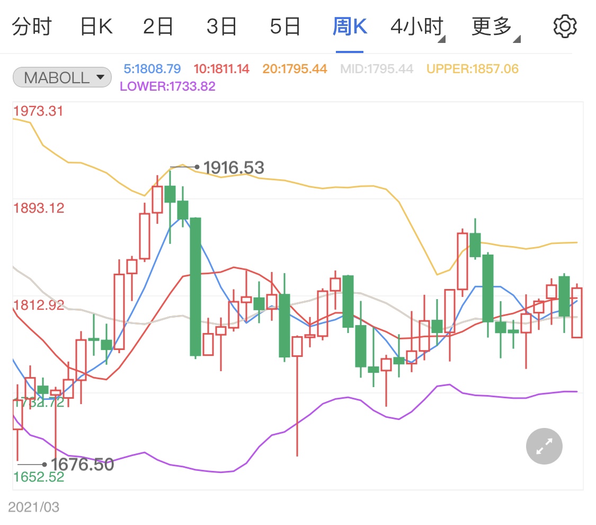Image resolution: width=596 pixels, height=525 pixels.
Task: Click the 1916.53 high price marker
Action: coord(234,168)
